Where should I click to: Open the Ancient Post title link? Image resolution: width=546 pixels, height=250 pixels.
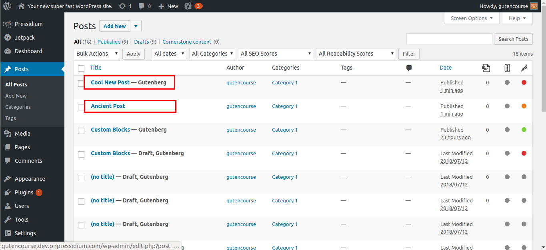click(x=108, y=106)
